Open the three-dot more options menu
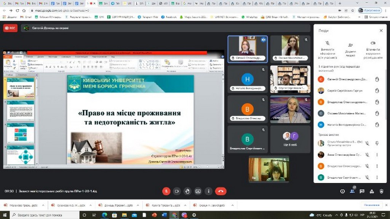The image size is (390, 219). [208, 191]
